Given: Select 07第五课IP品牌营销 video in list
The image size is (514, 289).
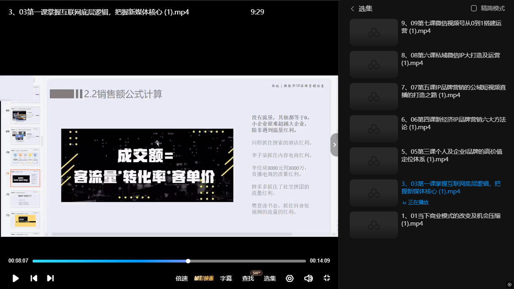Looking at the screenshot, I should click(453, 91).
